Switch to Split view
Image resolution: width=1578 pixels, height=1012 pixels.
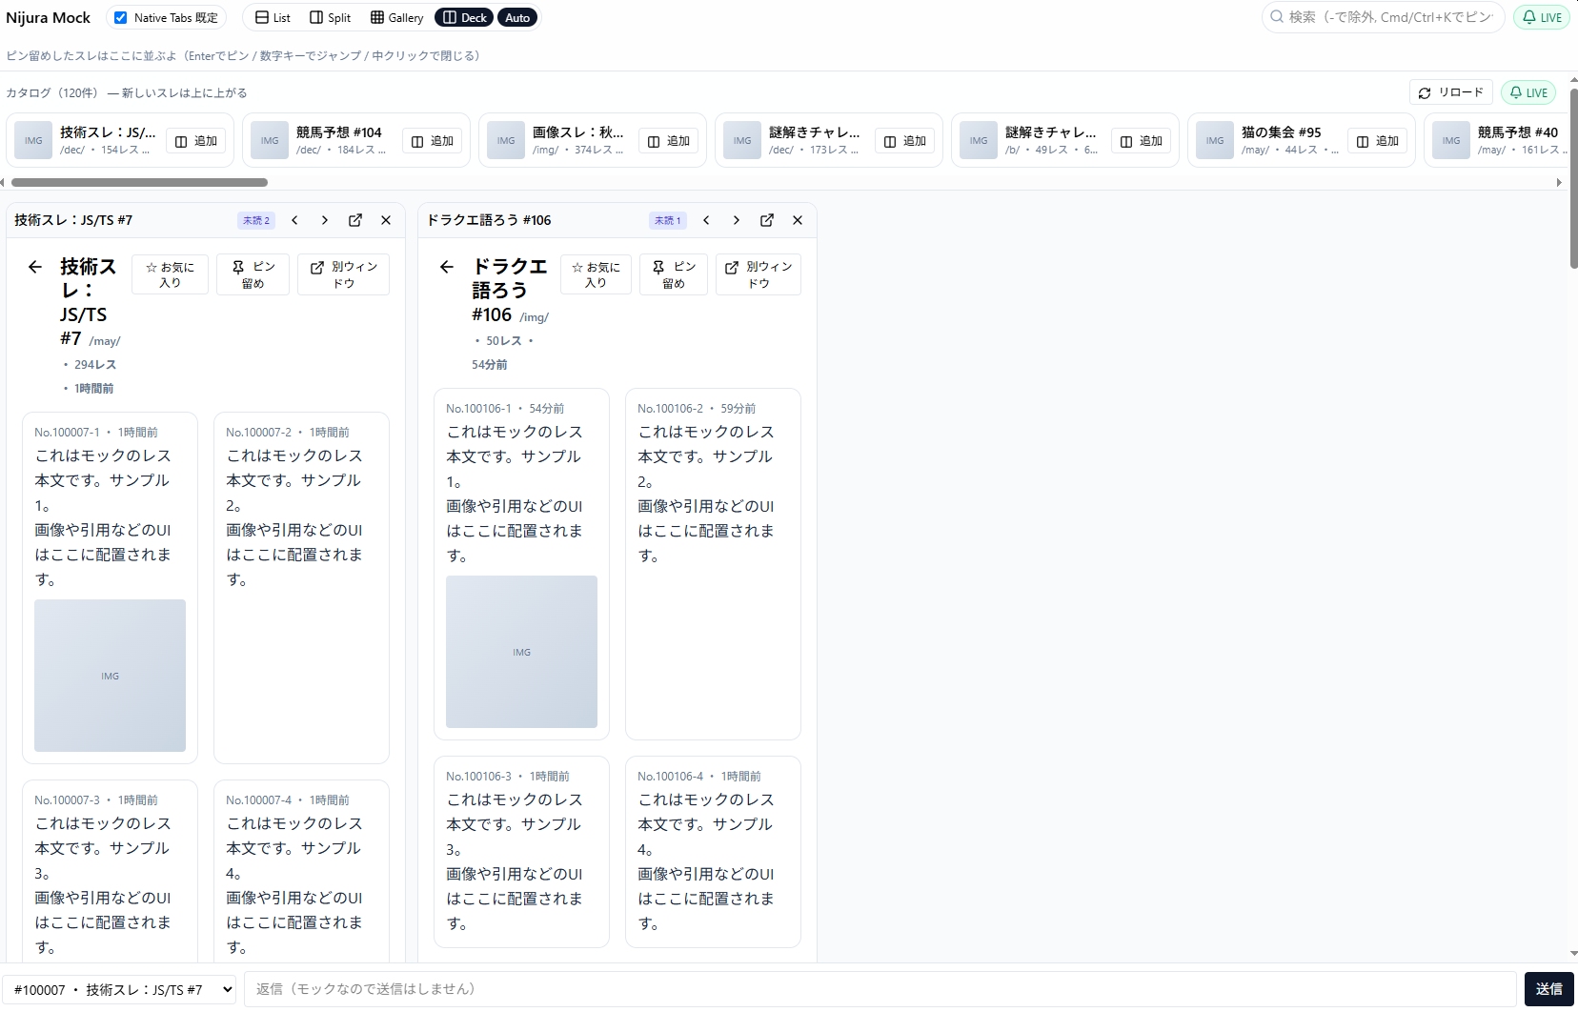[x=331, y=17]
